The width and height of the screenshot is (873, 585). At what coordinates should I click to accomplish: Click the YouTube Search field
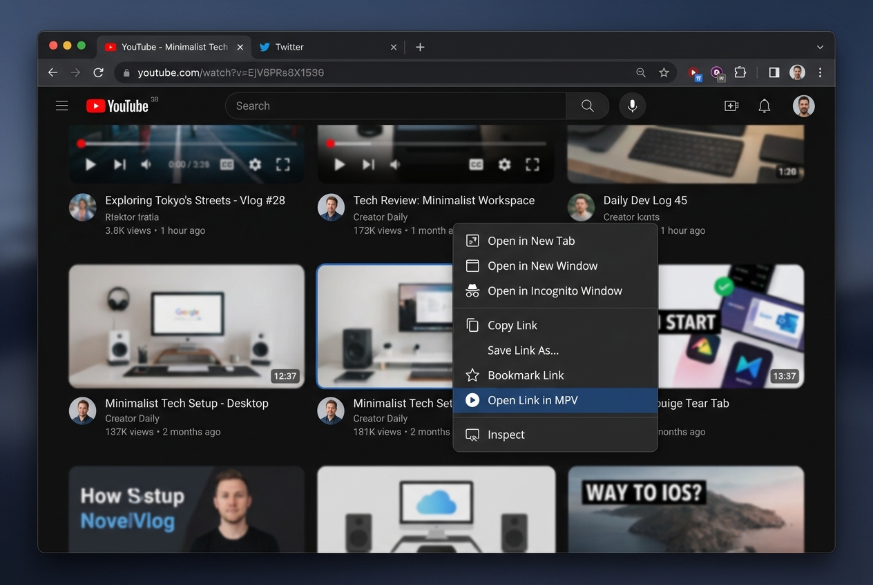[x=396, y=106]
